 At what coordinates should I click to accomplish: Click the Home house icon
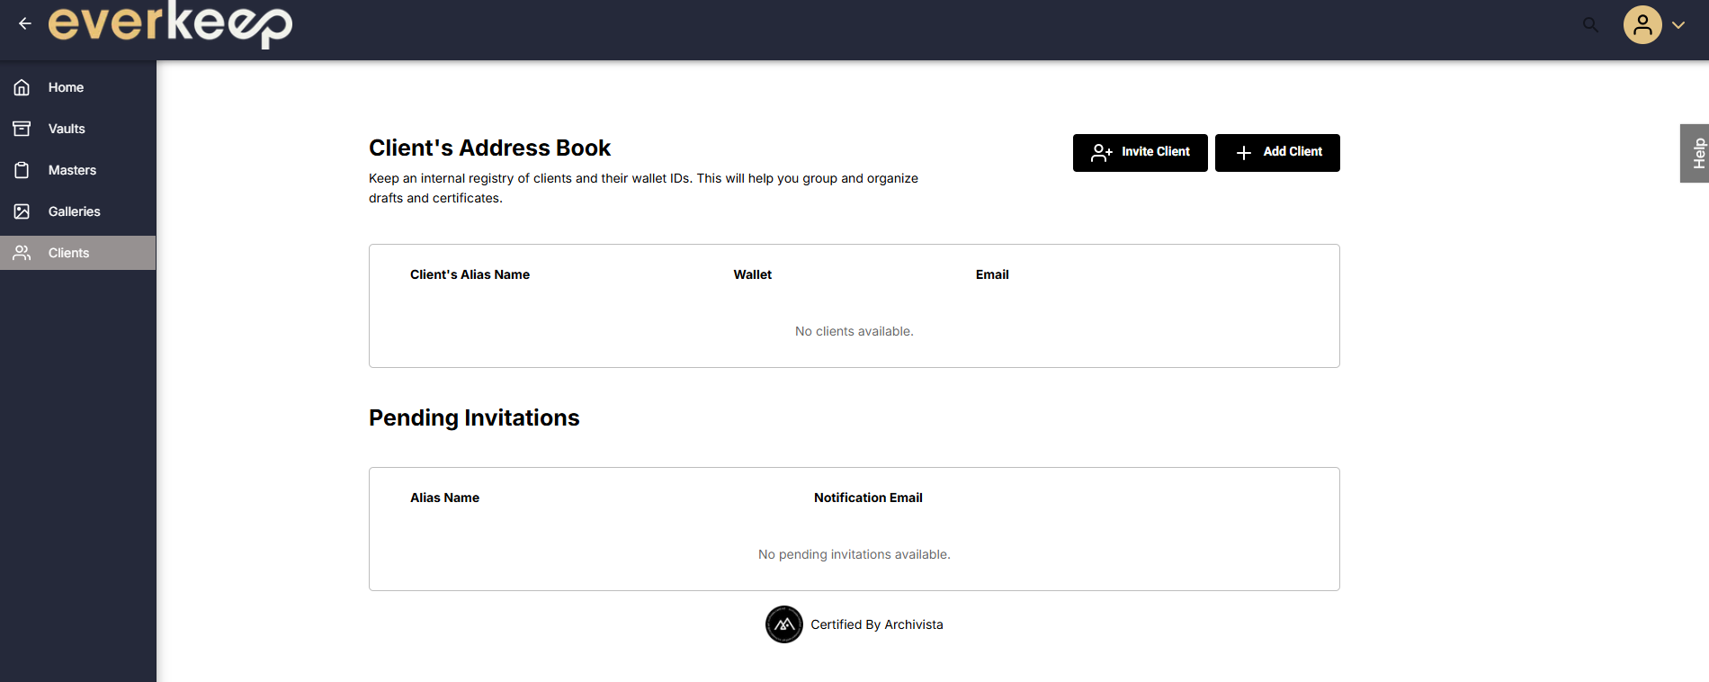pos(22,87)
